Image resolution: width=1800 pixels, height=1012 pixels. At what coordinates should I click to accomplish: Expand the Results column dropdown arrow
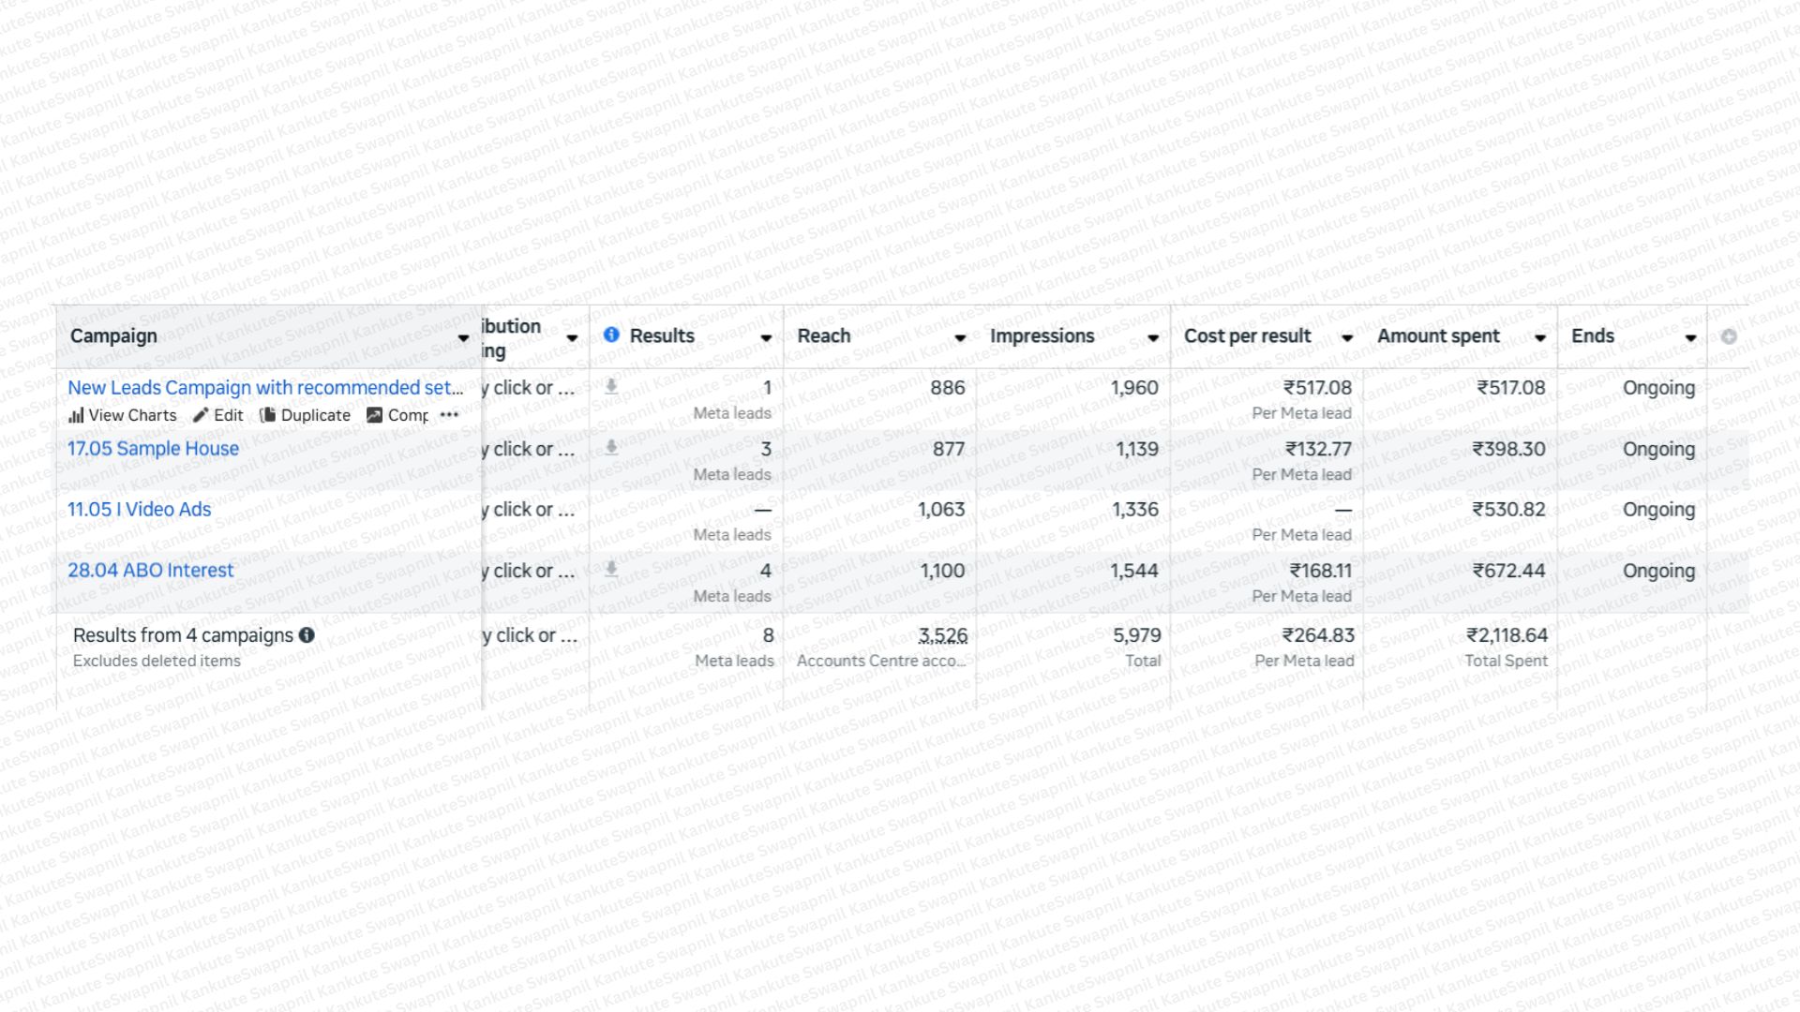coord(766,338)
